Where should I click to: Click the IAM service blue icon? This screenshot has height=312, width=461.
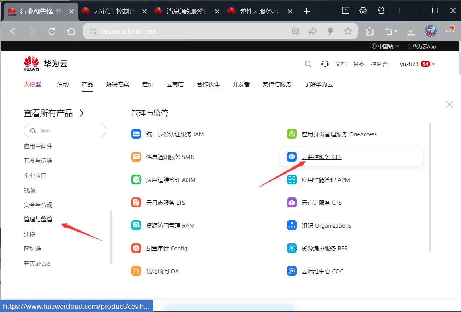click(136, 134)
